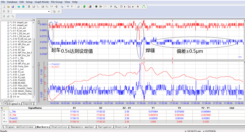Click the Undo arrow icon
Screen dimensions: 245x132
68,6
